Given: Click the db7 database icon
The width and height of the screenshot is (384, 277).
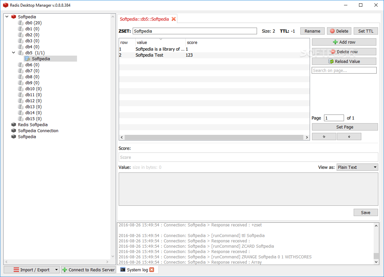Looking at the screenshot, I should pos(21,71).
